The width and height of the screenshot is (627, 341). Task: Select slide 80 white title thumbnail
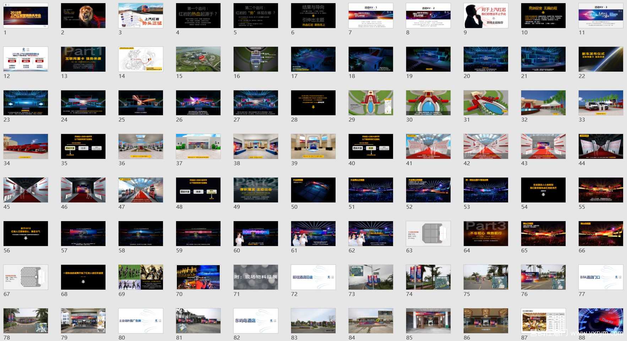(x=141, y=321)
